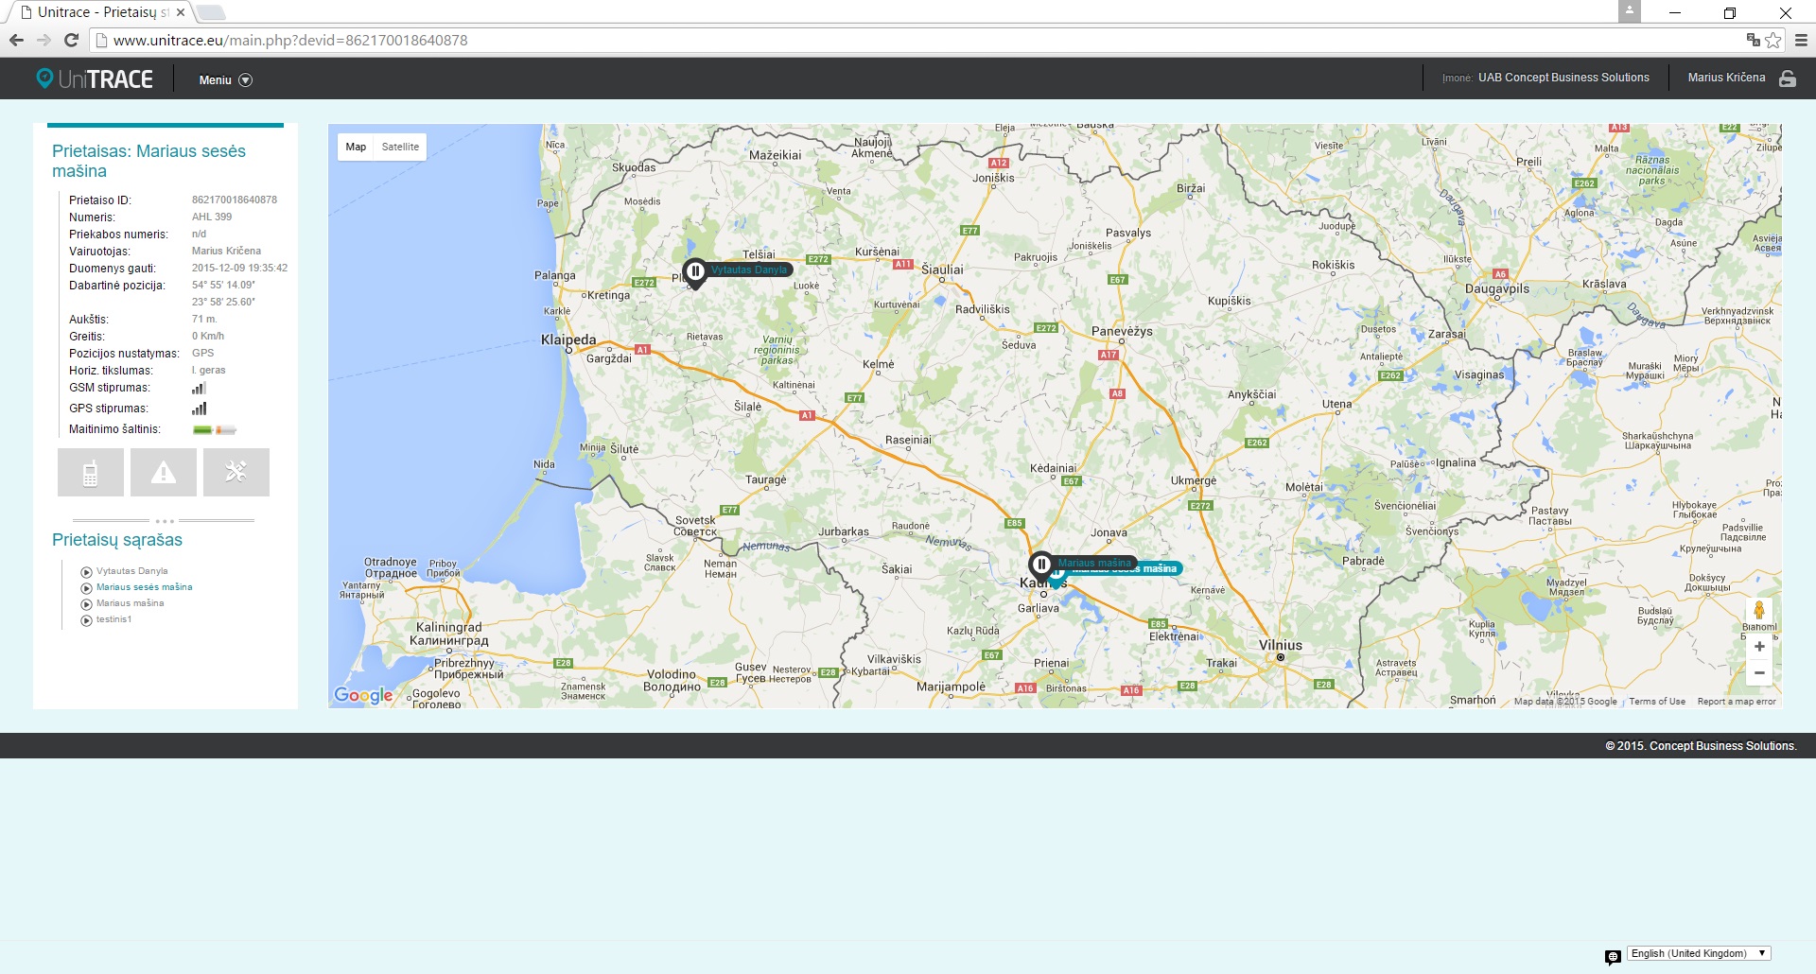Viewport: 1816px width, 974px height.
Task: Open the Chrome hamburger menu
Action: [x=1801, y=40]
